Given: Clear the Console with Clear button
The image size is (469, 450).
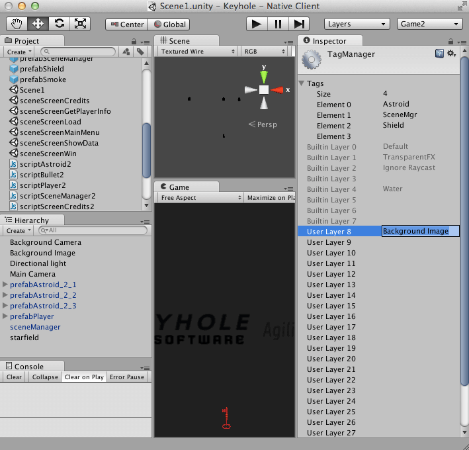Looking at the screenshot, I should click(x=14, y=377).
